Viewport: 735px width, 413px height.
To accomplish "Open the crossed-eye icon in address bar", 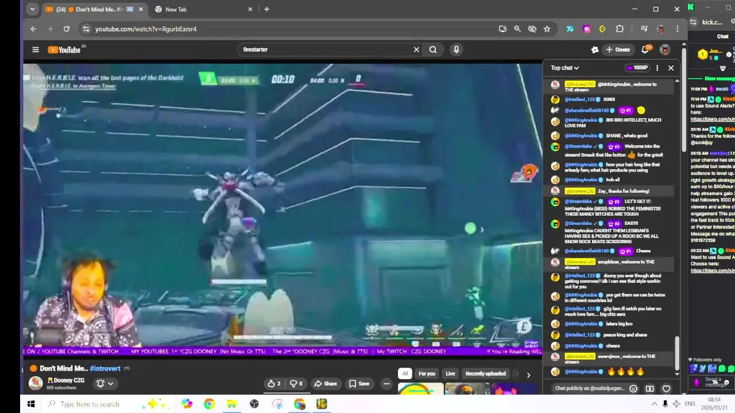I will 532,29.
